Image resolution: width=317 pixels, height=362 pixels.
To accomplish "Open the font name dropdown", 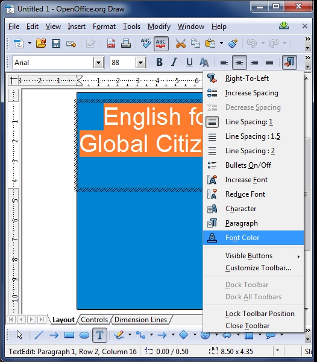I will pos(99,63).
